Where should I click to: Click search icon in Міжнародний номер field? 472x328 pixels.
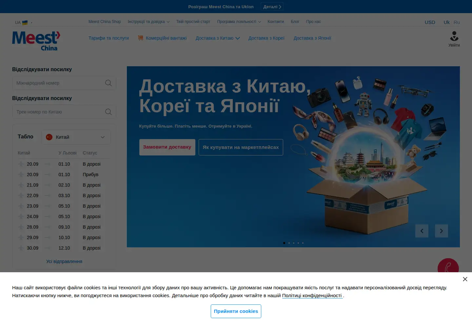[108, 83]
